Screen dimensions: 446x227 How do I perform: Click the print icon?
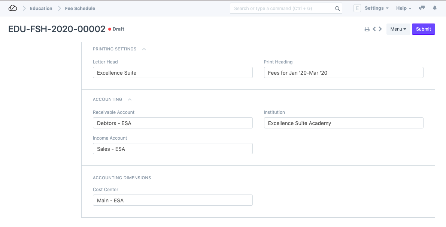[367, 29]
